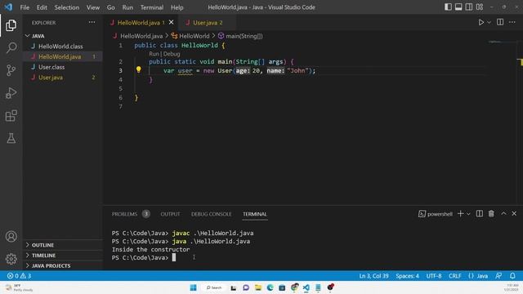The image size is (523, 294).
Task: Run the Java file with play button
Action: (481, 22)
